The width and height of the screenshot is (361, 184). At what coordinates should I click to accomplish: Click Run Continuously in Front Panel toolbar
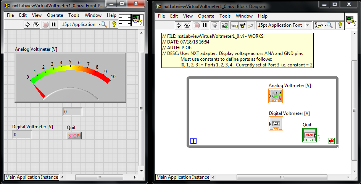click(x=35, y=24)
